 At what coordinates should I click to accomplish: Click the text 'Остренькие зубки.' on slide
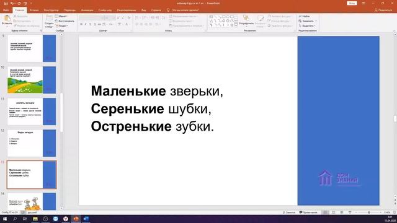click(x=153, y=126)
